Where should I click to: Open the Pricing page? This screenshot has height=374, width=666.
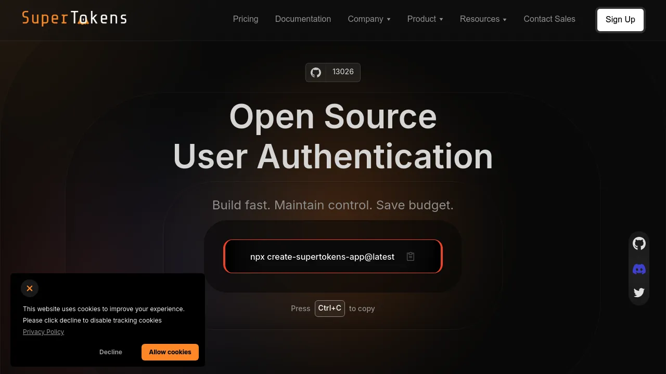(246, 19)
